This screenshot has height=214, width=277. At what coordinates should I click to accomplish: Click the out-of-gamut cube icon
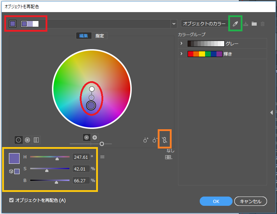coord(11,171)
